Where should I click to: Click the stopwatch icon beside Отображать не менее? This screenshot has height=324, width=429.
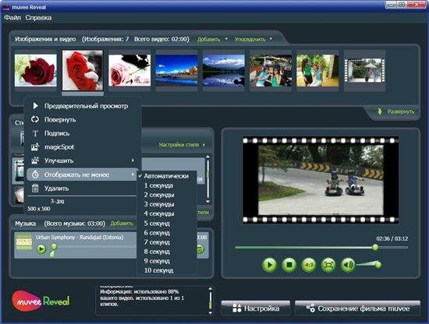coord(35,174)
